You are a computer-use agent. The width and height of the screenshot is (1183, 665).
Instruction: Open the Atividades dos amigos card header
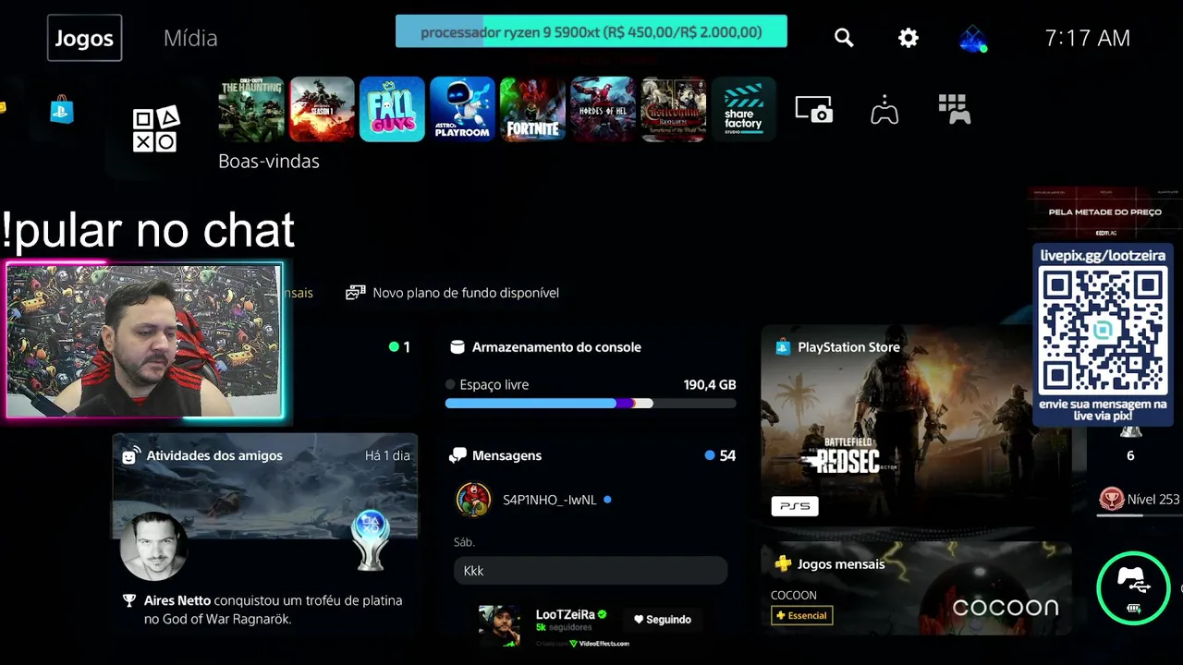click(203, 455)
